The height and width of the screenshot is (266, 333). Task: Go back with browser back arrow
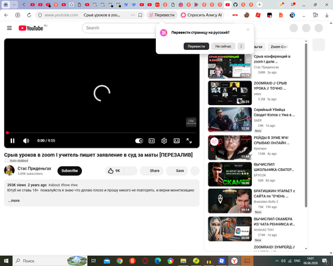(x=6, y=15)
